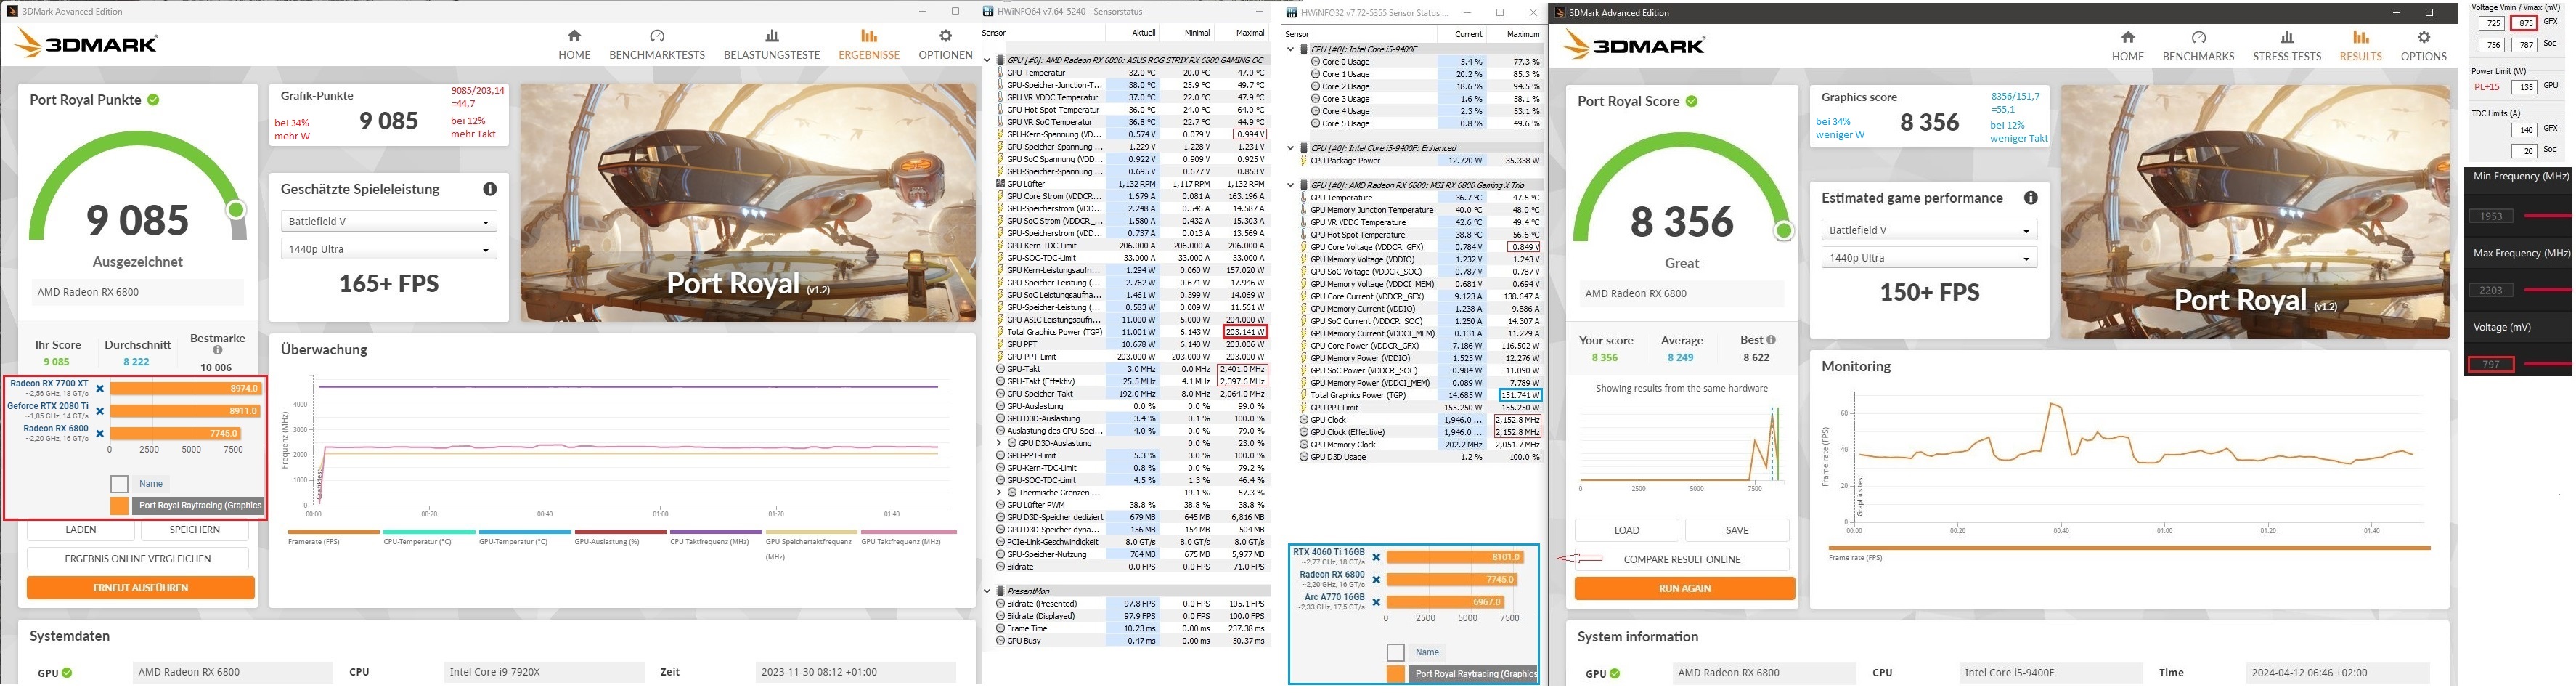Click the Power Limit GPU value field 135
Viewport: 2576px width, 693px height.
coord(2523,87)
